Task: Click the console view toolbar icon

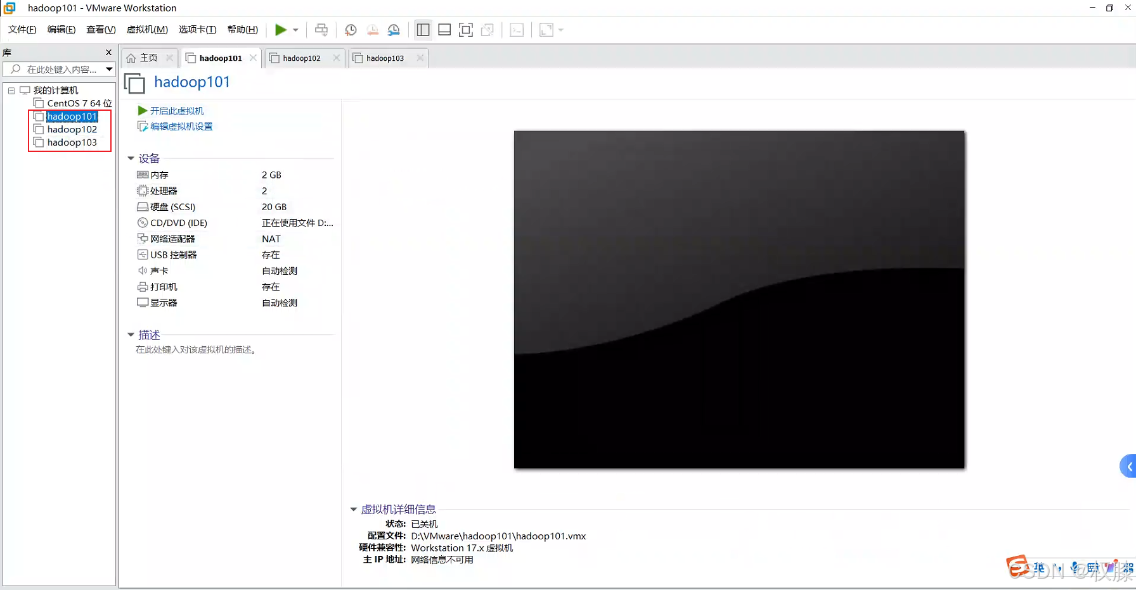Action: point(517,30)
